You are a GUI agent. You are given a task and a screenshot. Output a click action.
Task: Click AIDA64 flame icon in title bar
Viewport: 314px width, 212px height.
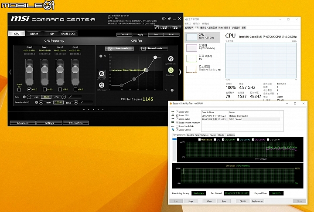[x=171, y=104]
